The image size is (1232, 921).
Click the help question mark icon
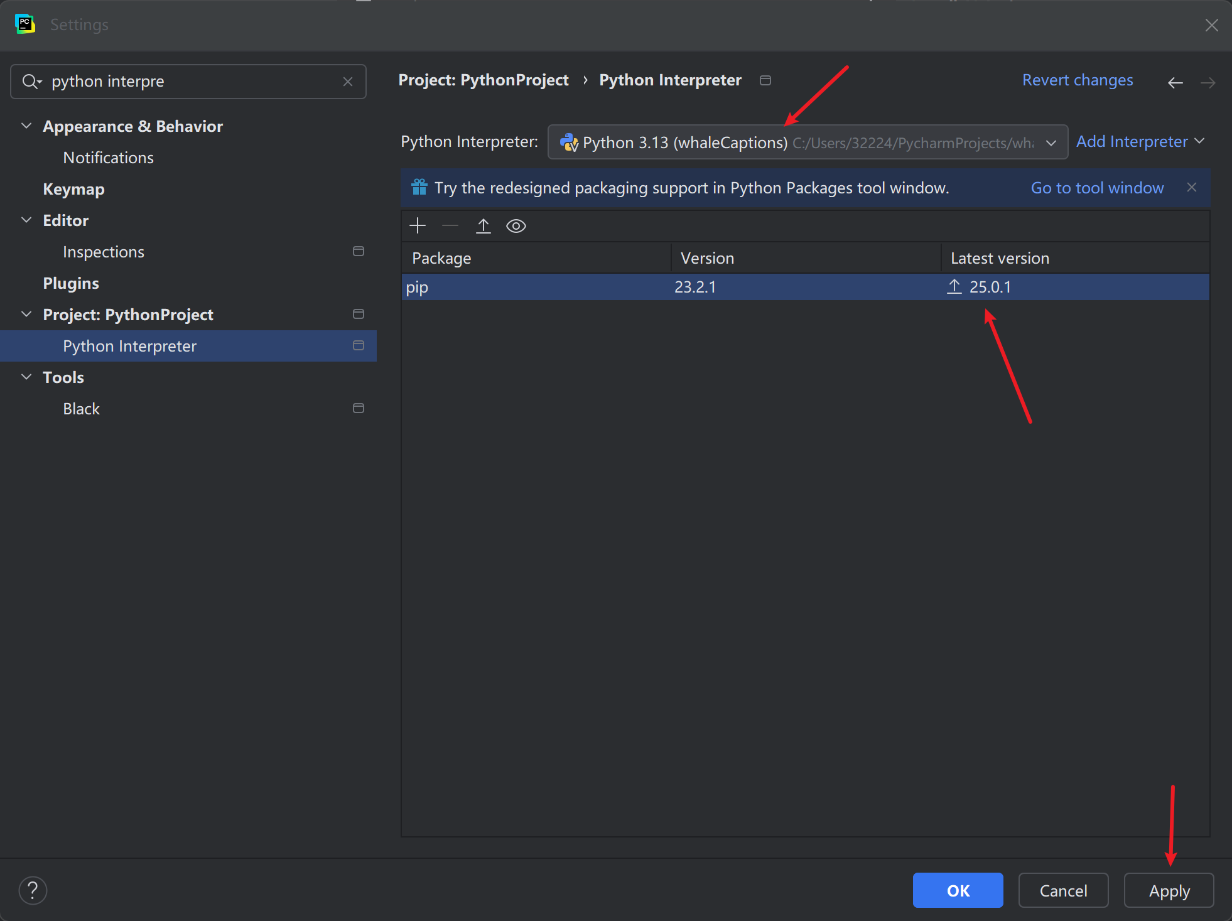click(33, 890)
